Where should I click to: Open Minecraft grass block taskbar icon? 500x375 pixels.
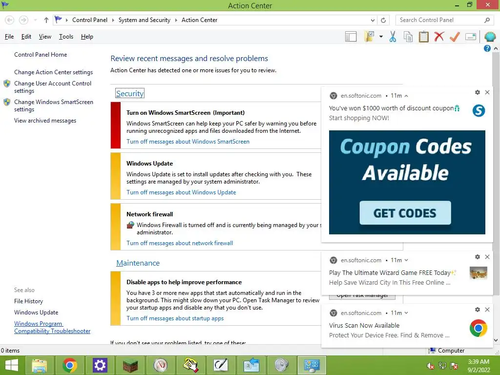tap(130, 365)
